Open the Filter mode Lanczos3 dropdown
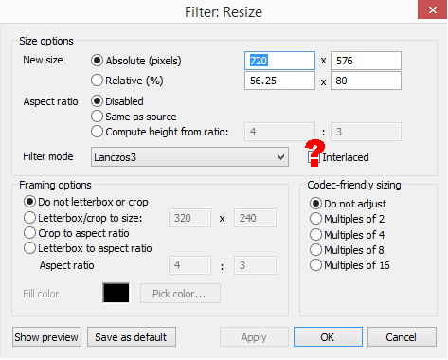Screen dimensions: 448x360 tap(189, 157)
